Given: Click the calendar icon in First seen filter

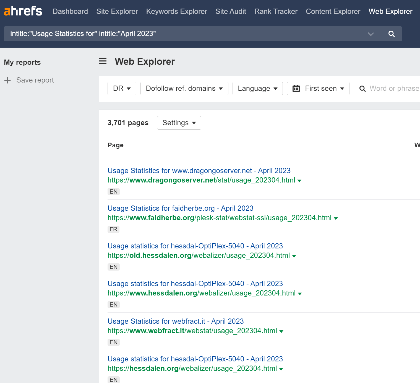Looking at the screenshot, I should pos(296,88).
